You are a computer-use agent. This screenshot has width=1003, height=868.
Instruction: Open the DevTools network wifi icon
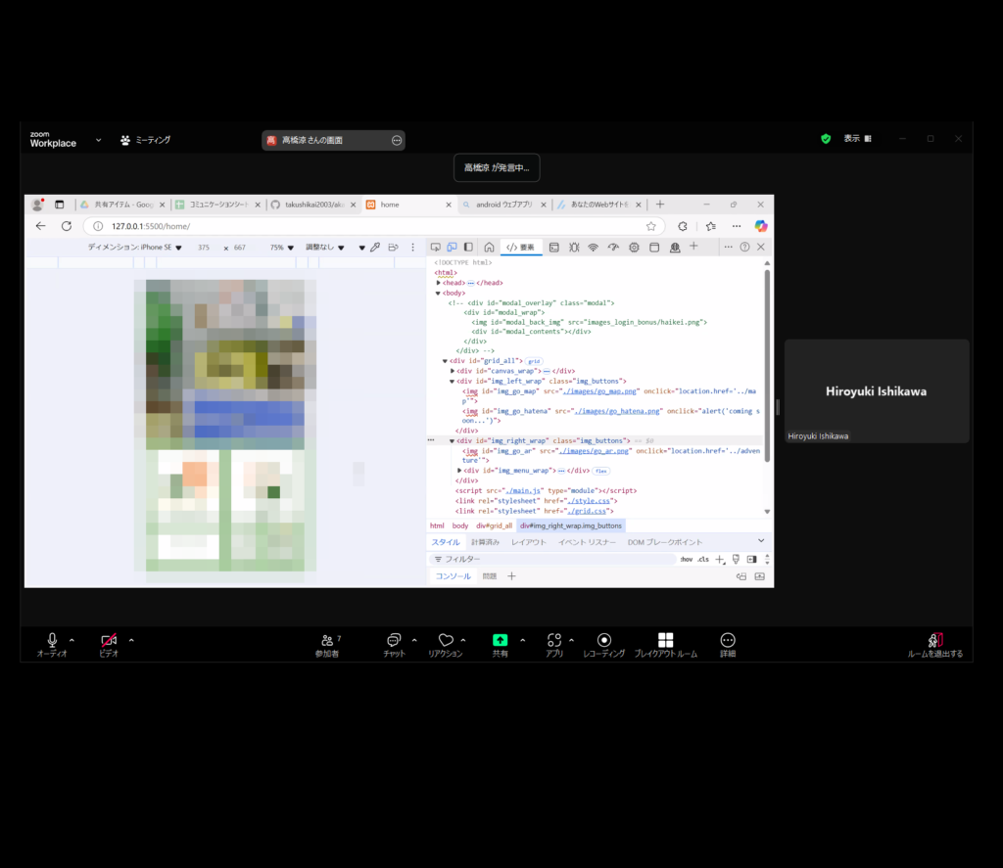pos(593,247)
